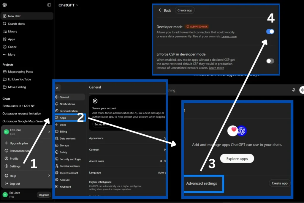Select the Billing settings tab
The width and height of the screenshot is (304, 203).
click(69, 132)
